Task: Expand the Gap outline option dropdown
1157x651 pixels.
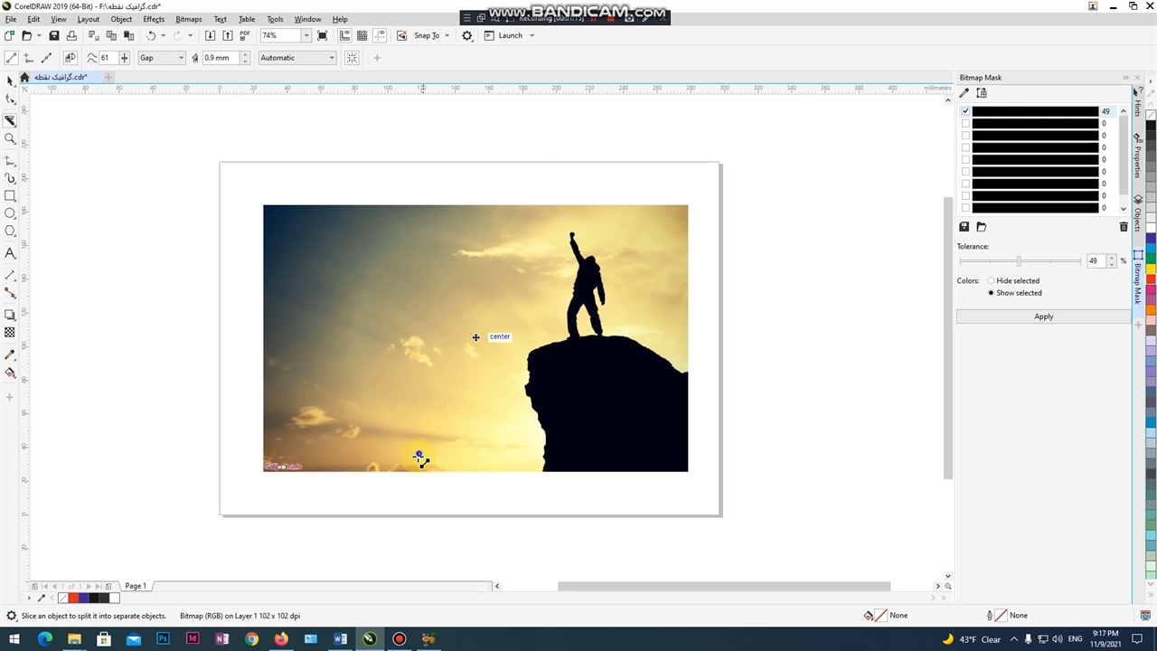Action: (181, 58)
